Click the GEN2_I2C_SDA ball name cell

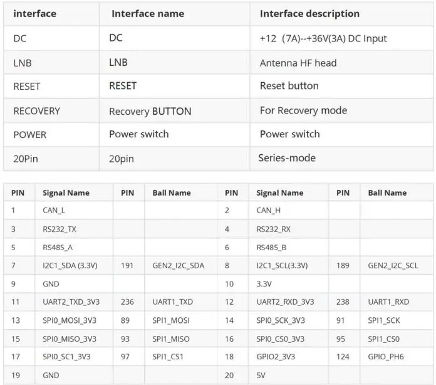tap(179, 265)
